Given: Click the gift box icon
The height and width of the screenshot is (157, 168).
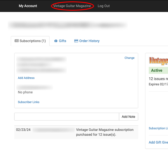Looking at the screenshot, I should pos(56,41).
